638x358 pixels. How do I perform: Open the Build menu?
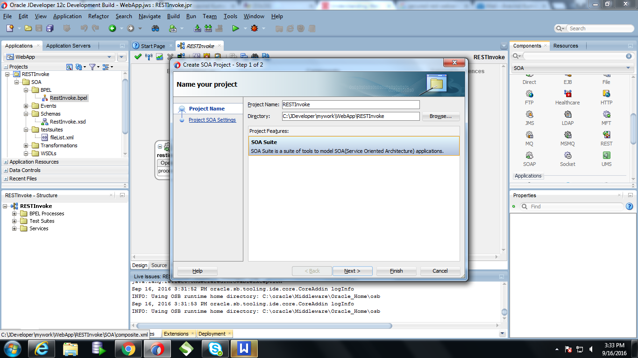tap(173, 16)
